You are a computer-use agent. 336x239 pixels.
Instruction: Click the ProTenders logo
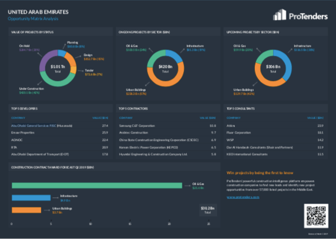300,15
